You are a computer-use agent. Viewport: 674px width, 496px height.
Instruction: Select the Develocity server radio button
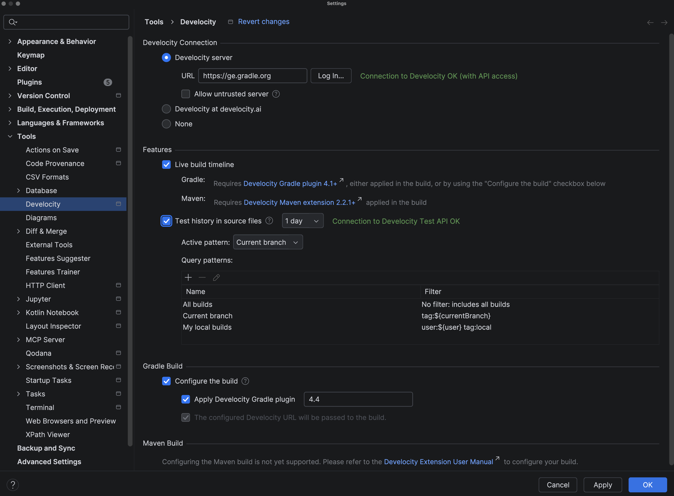[166, 58]
